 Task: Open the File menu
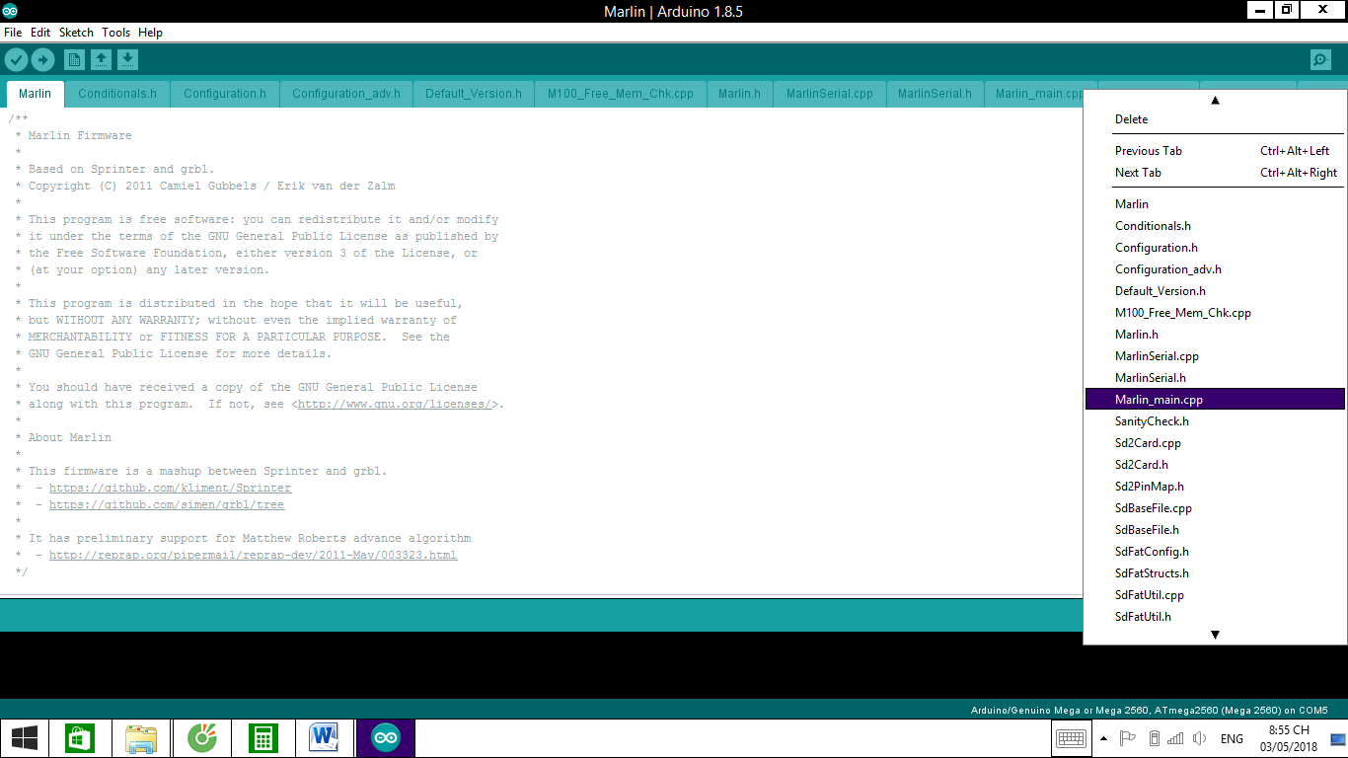(13, 33)
